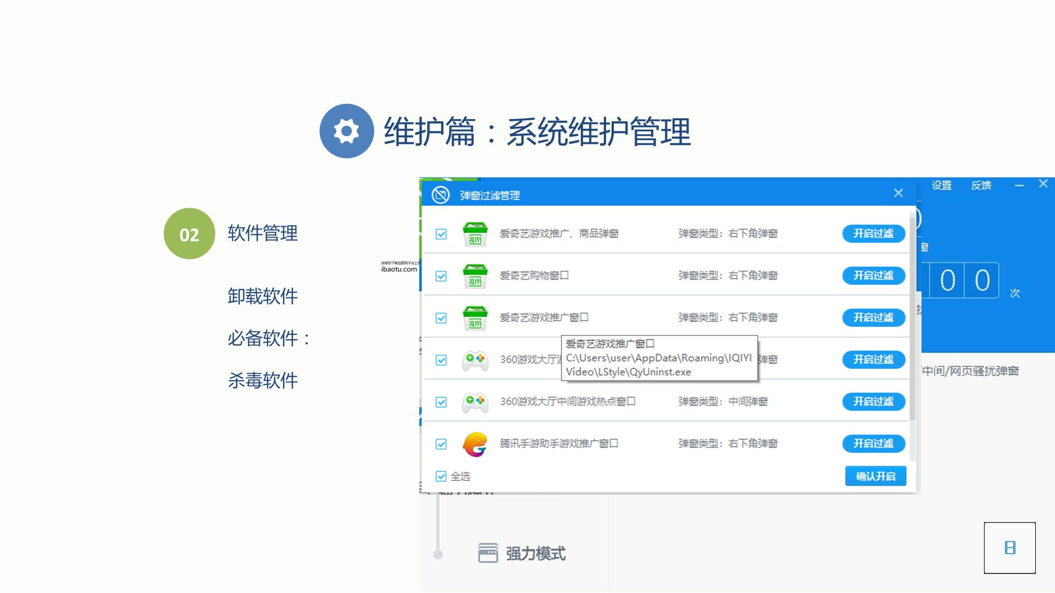Open the 设置 menu in the title bar
1055x593 pixels.
click(942, 186)
